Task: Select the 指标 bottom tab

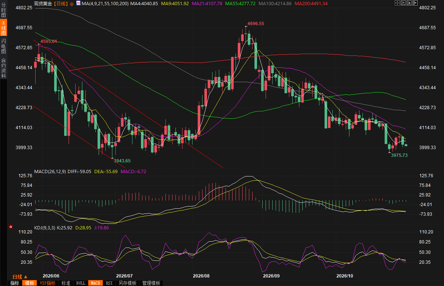Action: point(15,283)
